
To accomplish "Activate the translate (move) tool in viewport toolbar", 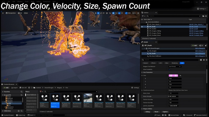I will click(x=98, y=13).
